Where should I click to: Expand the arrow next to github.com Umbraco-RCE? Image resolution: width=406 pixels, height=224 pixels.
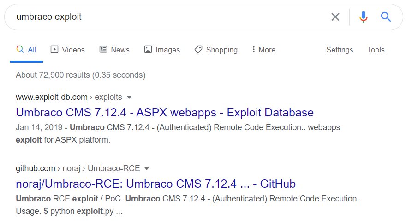click(x=147, y=168)
